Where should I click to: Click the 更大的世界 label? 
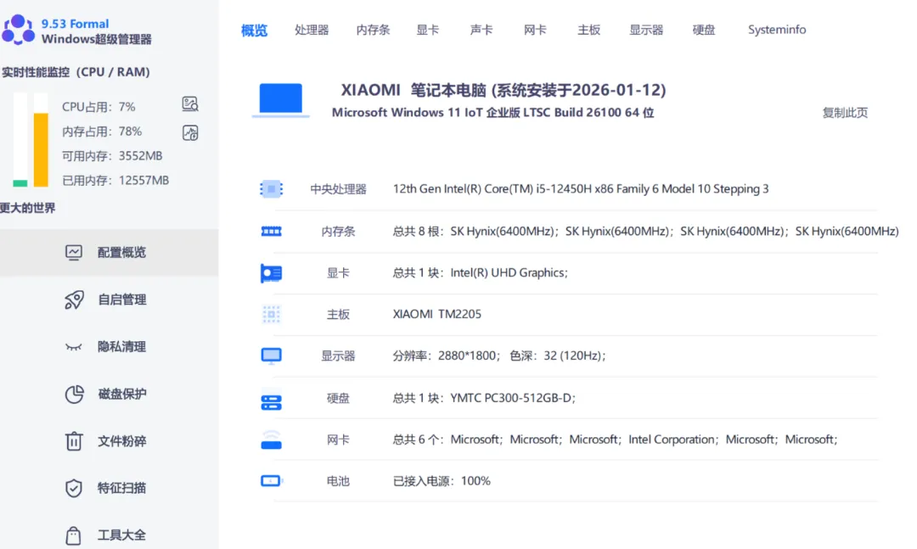(x=27, y=208)
